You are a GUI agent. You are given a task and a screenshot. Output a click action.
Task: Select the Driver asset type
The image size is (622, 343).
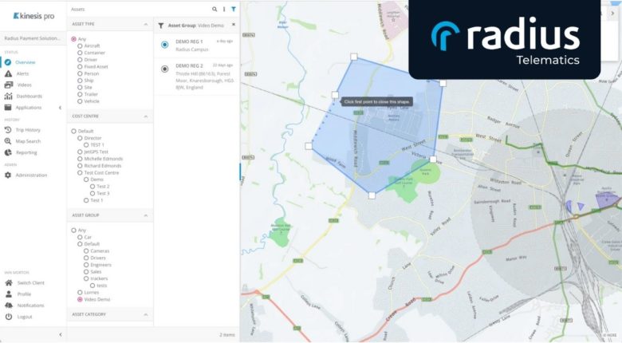click(x=80, y=60)
